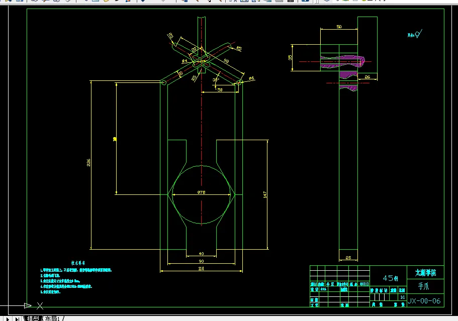Click the 太湖学院 title block text
This screenshot has height=321, width=458.
tap(426, 273)
